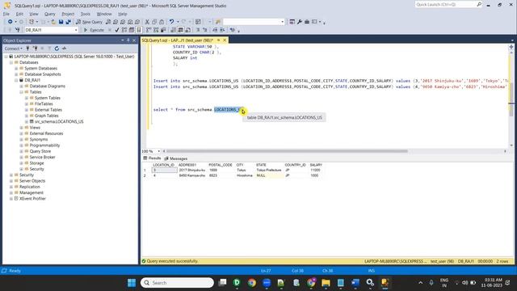Image resolution: width=517 pixels, height=291 pixels.
Task: Expand the System Databases node
Action: tap(16, 68)
